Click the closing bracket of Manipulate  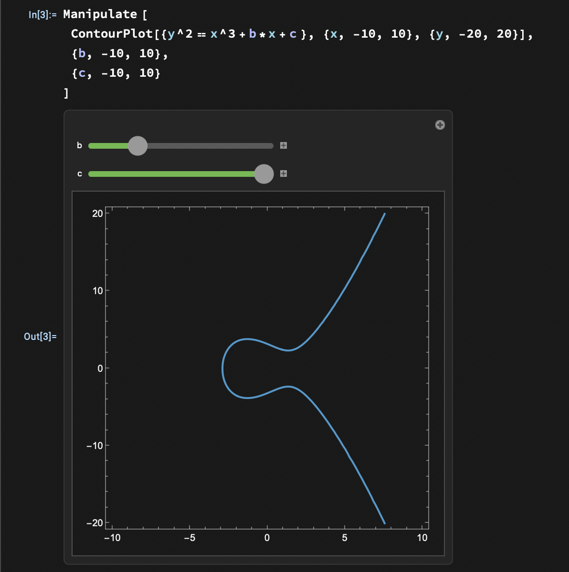pos(65,92)
